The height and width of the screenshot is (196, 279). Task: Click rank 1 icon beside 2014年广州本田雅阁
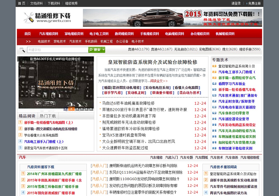point(23,173)
